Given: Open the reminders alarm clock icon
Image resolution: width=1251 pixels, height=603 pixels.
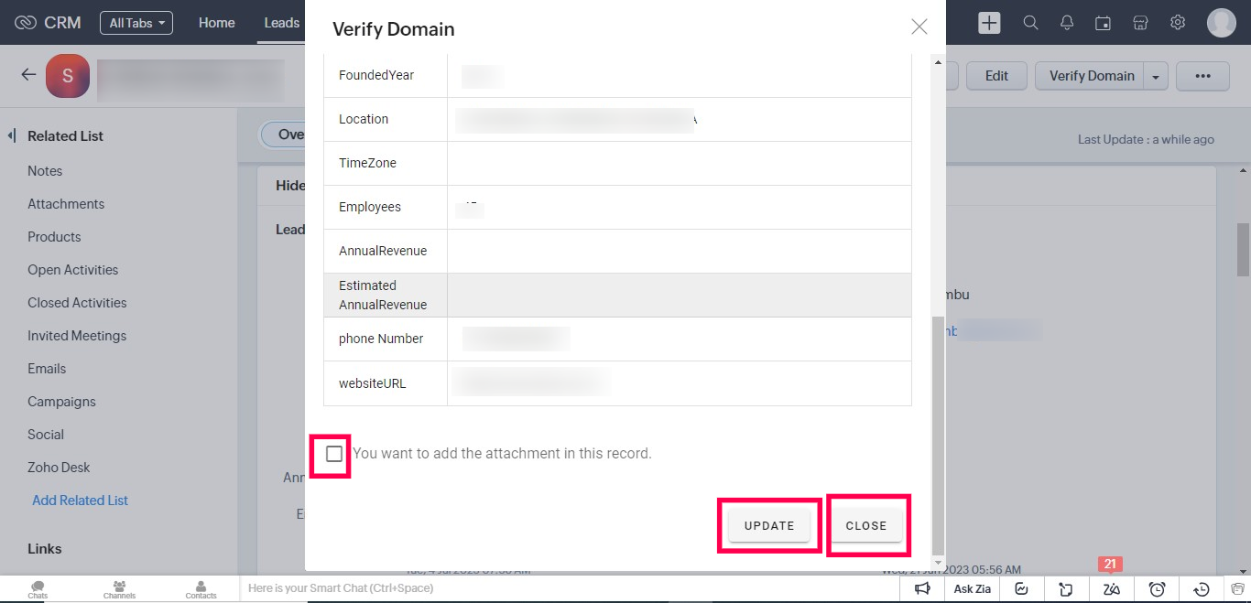Looking at the screenshot, I should [1157, 588].
